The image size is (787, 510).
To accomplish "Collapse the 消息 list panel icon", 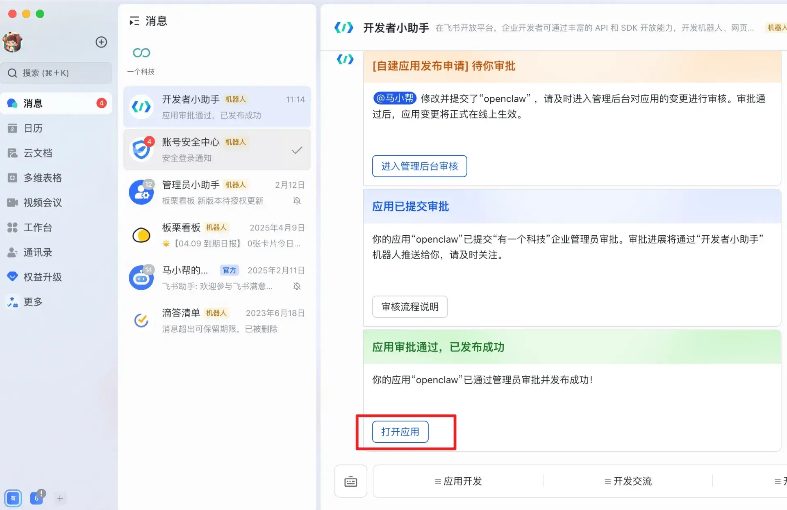I will coord(134,21).
